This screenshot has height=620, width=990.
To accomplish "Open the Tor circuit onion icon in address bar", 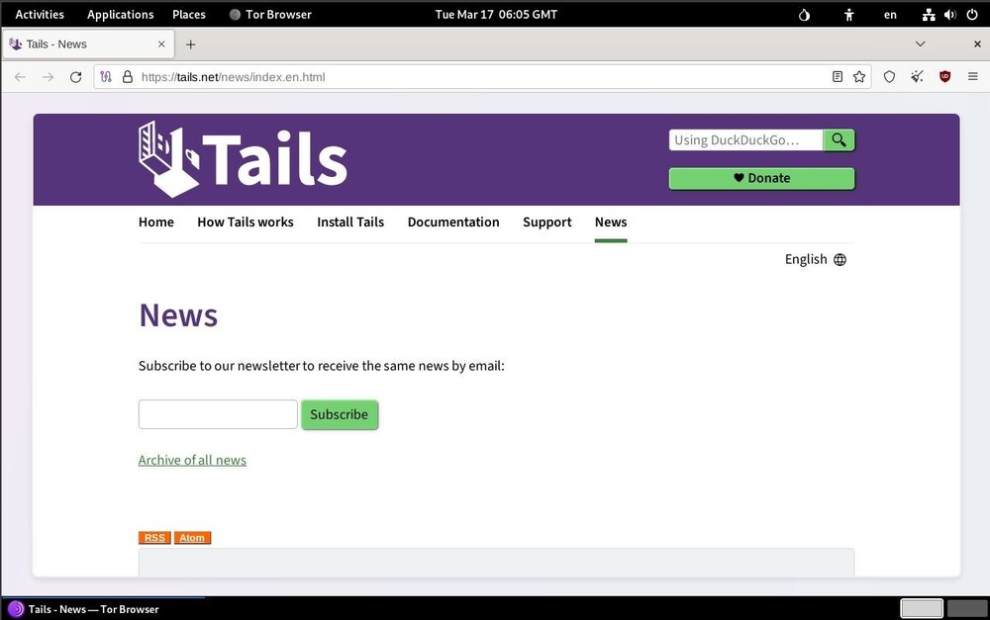I will click(105, 76).
